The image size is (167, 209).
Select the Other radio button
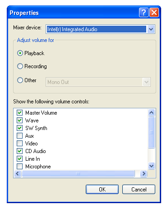point(20,80)
